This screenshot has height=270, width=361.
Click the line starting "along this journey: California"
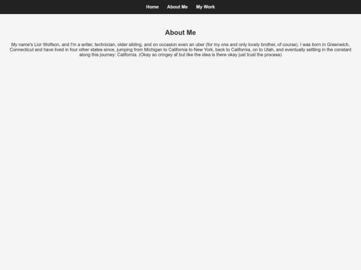pos(180,55)
